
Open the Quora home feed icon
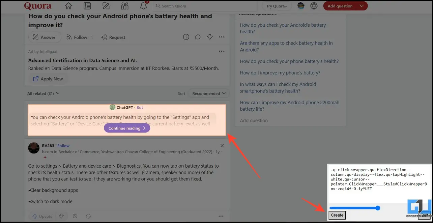68,6
